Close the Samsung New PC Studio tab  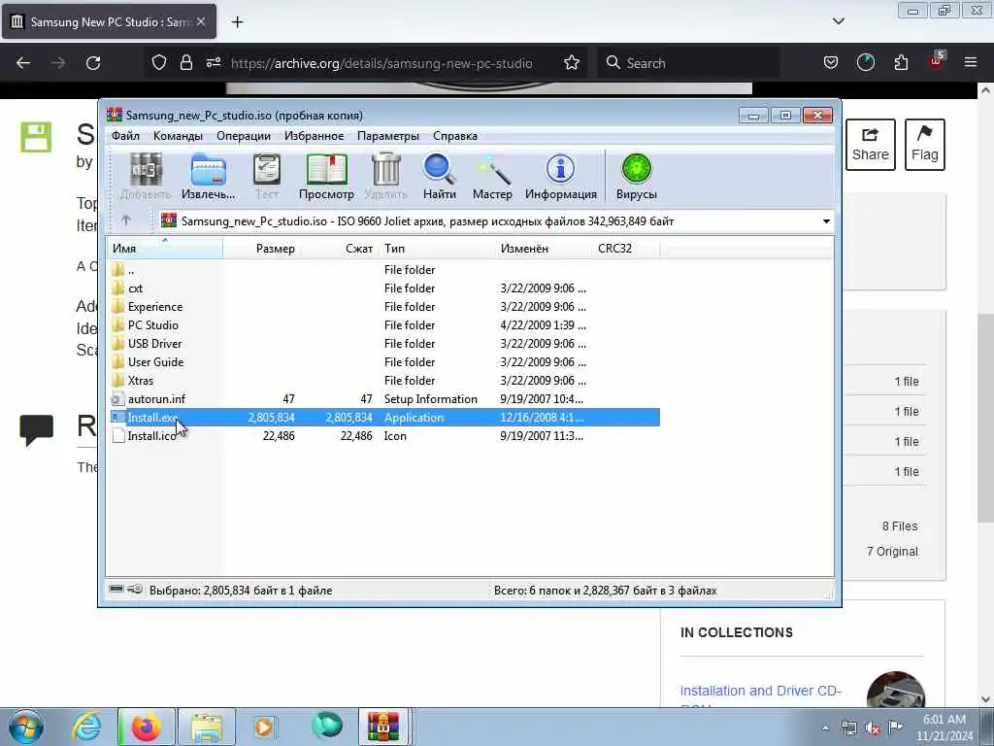pos(201,21)
